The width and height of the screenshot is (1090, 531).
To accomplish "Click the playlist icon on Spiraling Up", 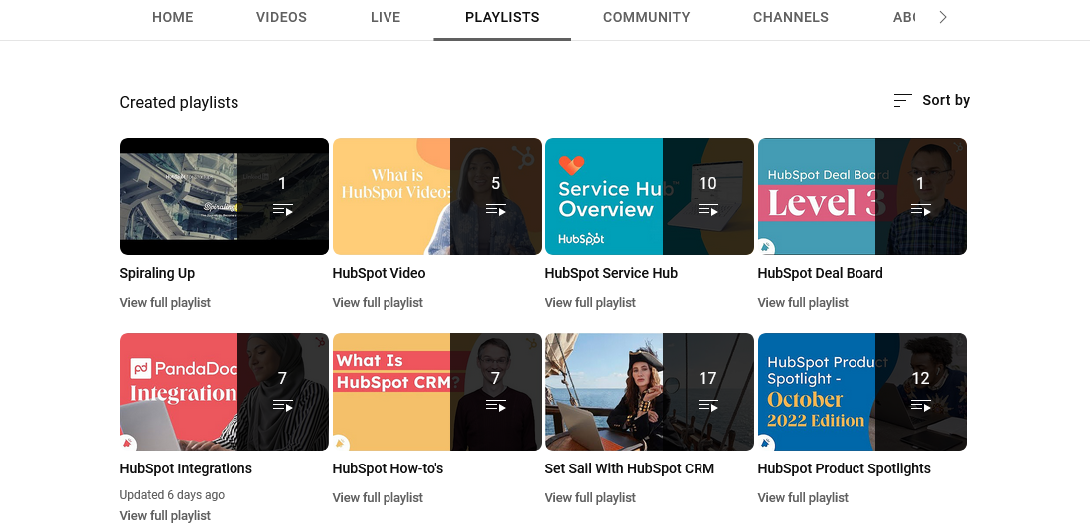I will tap(283, 209).
